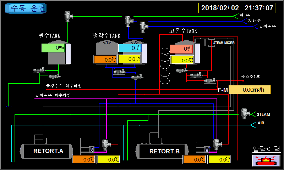Open the 알람이력 alarm siren icon
This screenshot has height=170, width=284.
pos(266,160)
